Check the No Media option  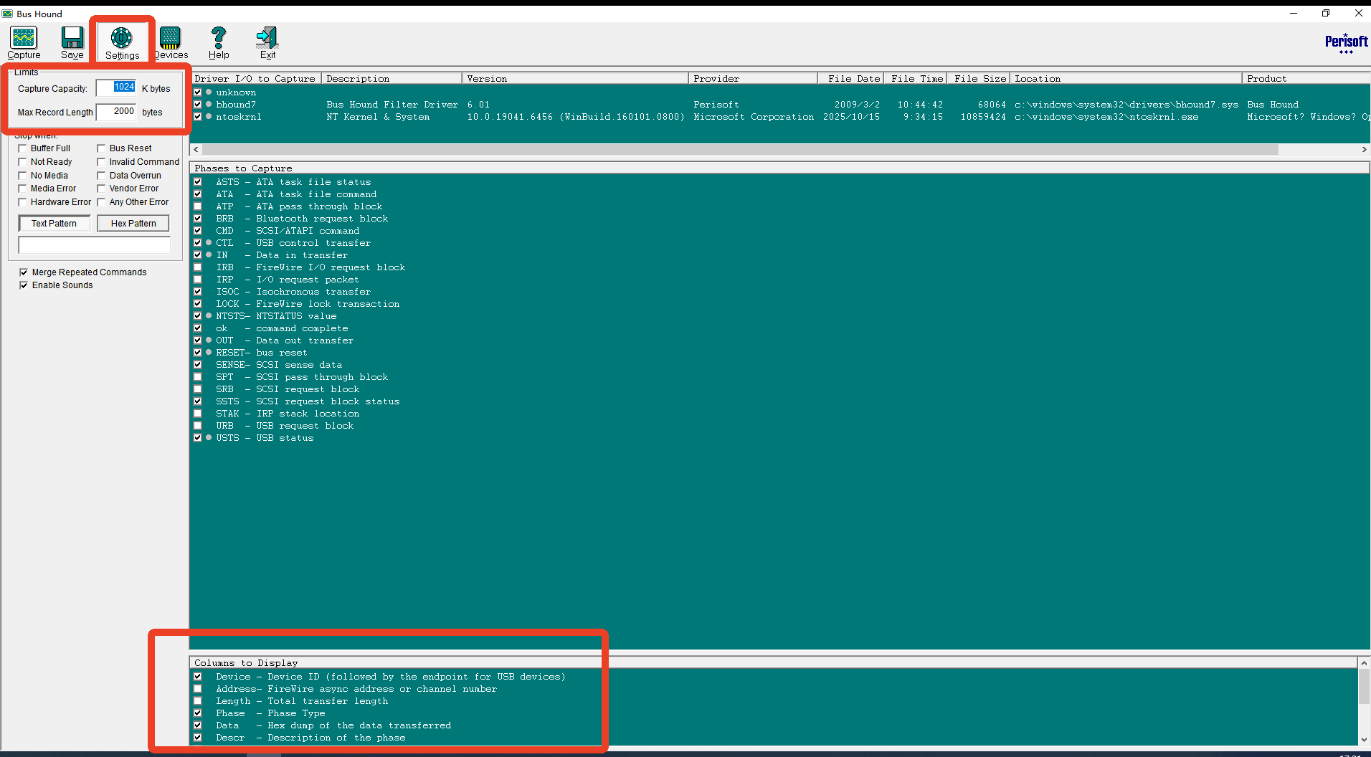point(22,176)
